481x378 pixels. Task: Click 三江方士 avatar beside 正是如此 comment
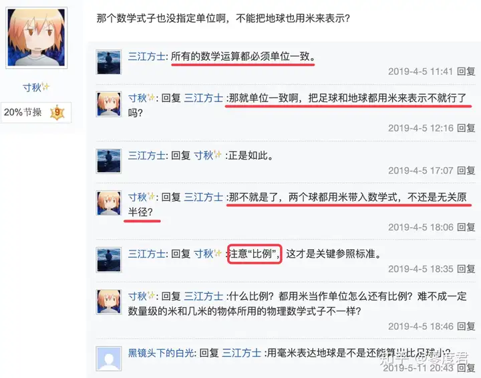(x=109, y=161)
